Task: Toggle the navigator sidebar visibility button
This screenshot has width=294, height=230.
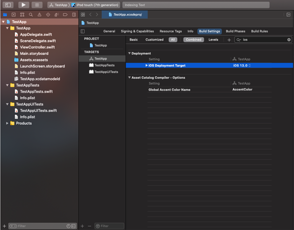Action: point(8,5)
